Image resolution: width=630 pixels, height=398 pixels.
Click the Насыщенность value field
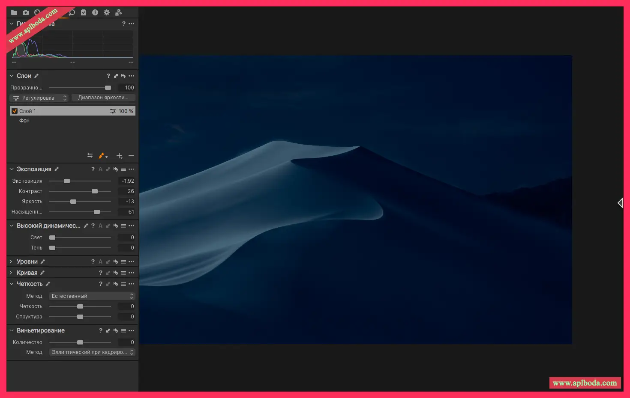click(127, 212)
